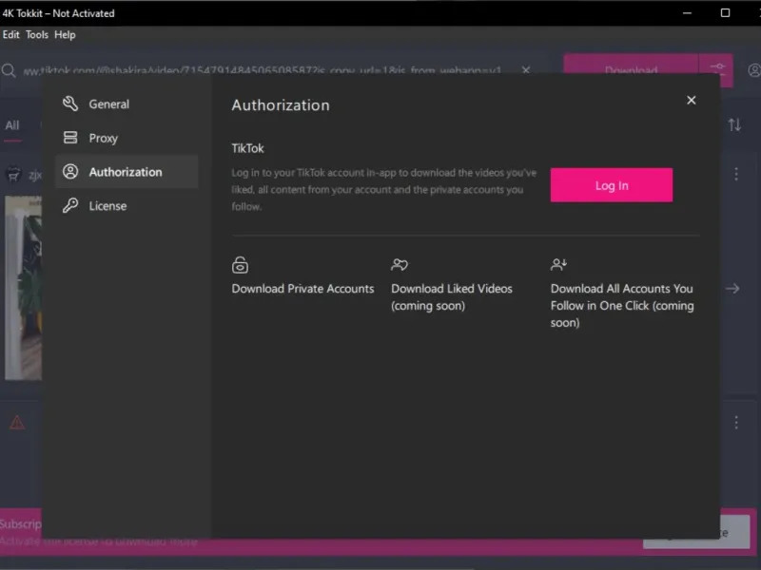Select the All filter tab
The width and height of the screenshot is (761, 570).
coord(12,125)
